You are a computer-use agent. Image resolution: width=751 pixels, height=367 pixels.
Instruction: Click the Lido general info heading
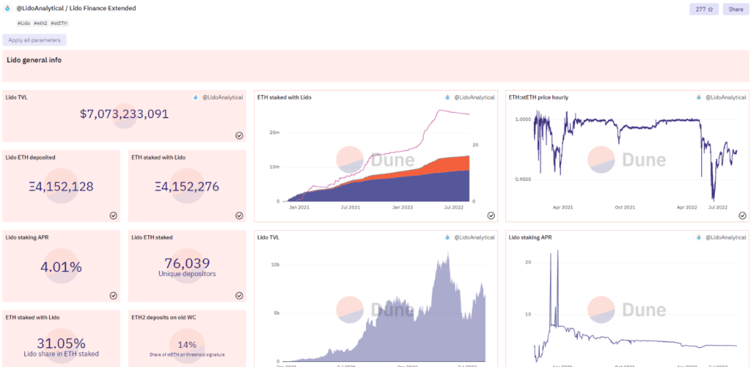(x=34, y=60)
